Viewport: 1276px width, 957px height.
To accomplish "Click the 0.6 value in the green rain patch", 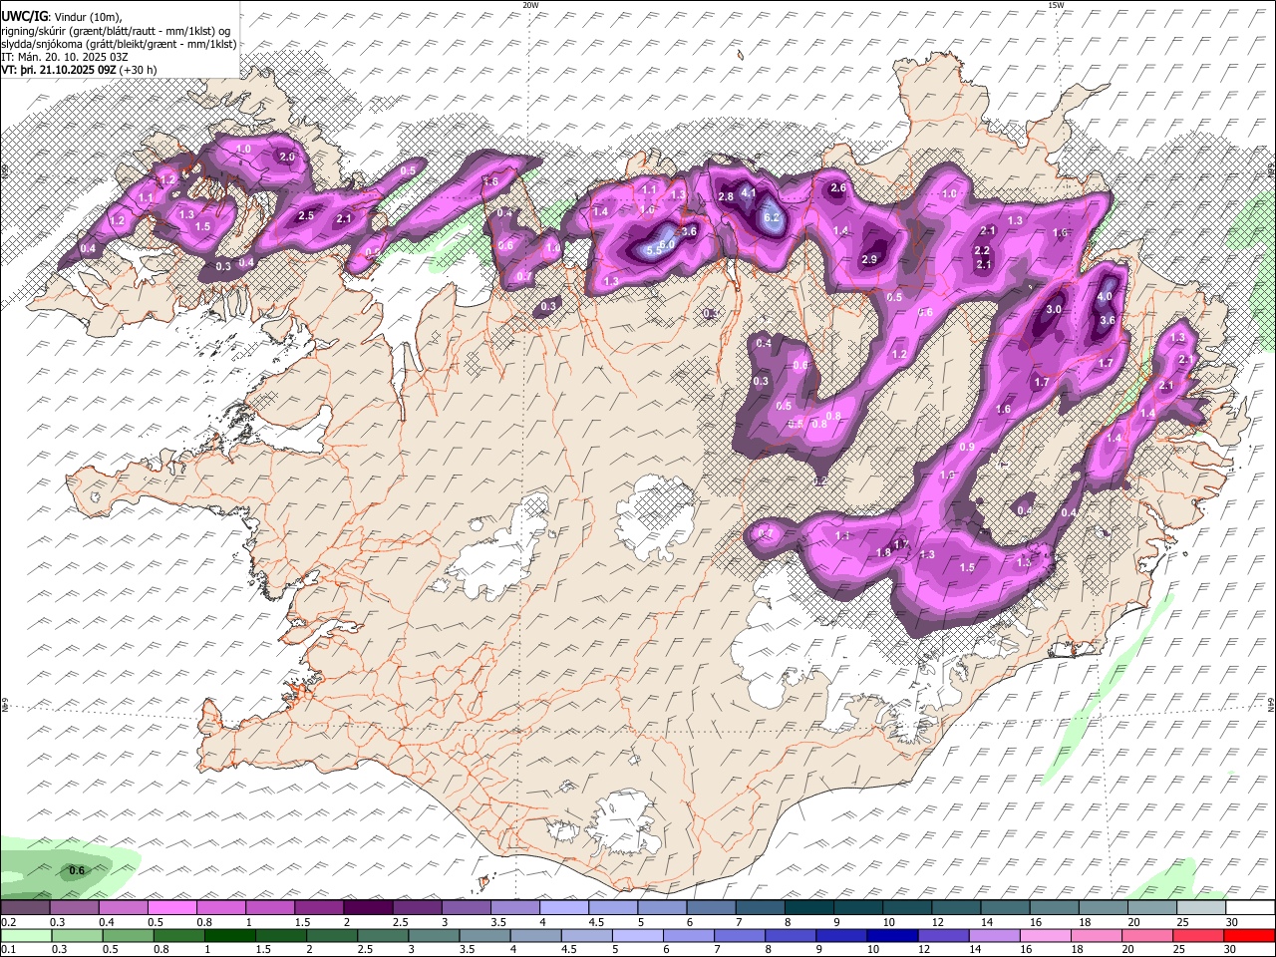I will coord(77,870).
